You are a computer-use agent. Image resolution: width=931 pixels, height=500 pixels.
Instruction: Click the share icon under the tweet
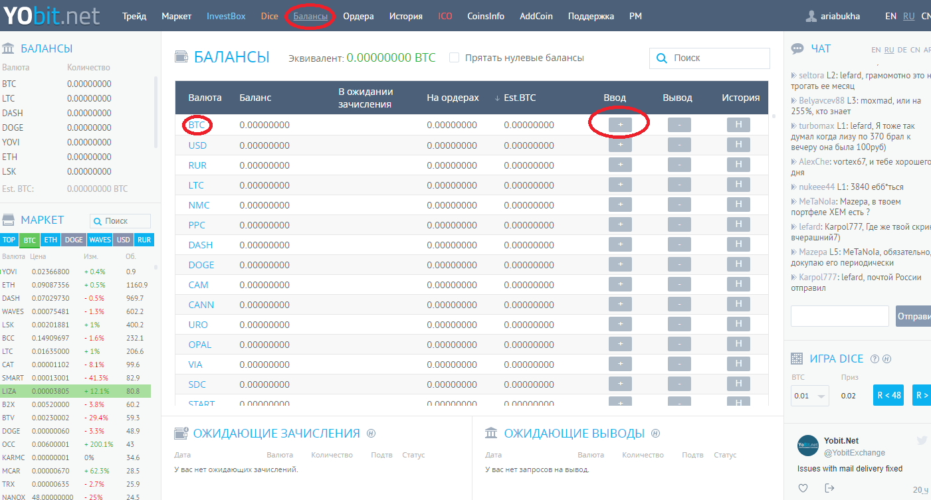(829, 488)
